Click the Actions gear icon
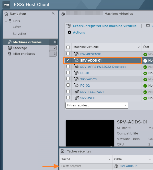This screenshot has width=153, height=170. [x=69, y=32]
